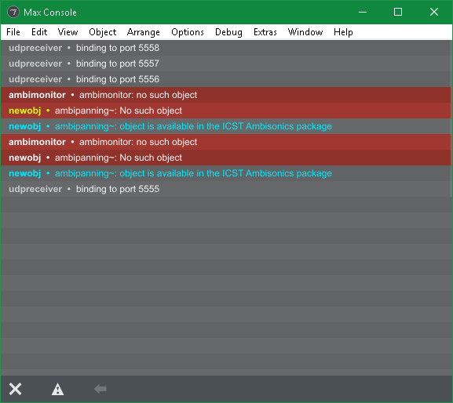The width and height of the screenshot is (453, 403).
Task: Maximize the Max Console window
Action: click(x=398, y=12)
